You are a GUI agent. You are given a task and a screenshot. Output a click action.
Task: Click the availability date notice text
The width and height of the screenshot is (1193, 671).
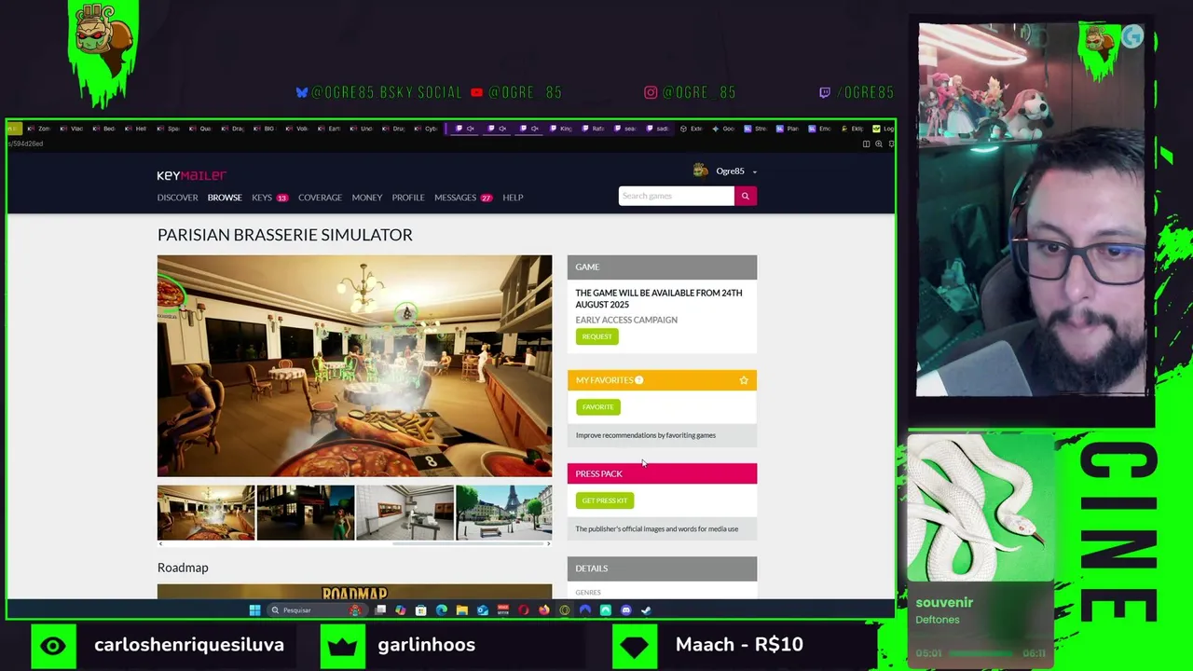pyautogui.click(x=659, y=298)
